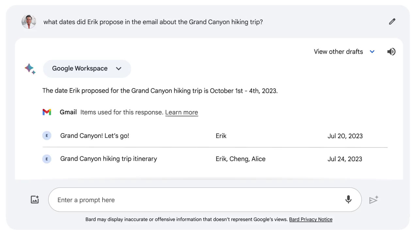The image size is (418, 235).
Task: Open the Learn more link
Action: 182,112
